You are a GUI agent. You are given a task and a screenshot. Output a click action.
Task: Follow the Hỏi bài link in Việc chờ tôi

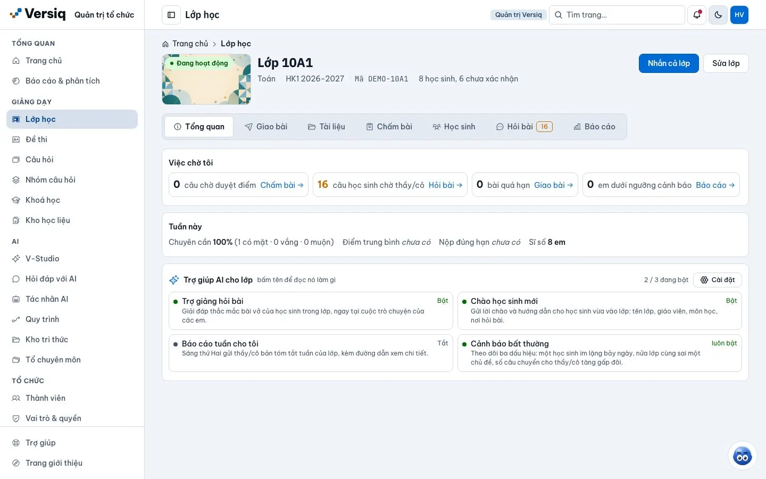(446, 185)
